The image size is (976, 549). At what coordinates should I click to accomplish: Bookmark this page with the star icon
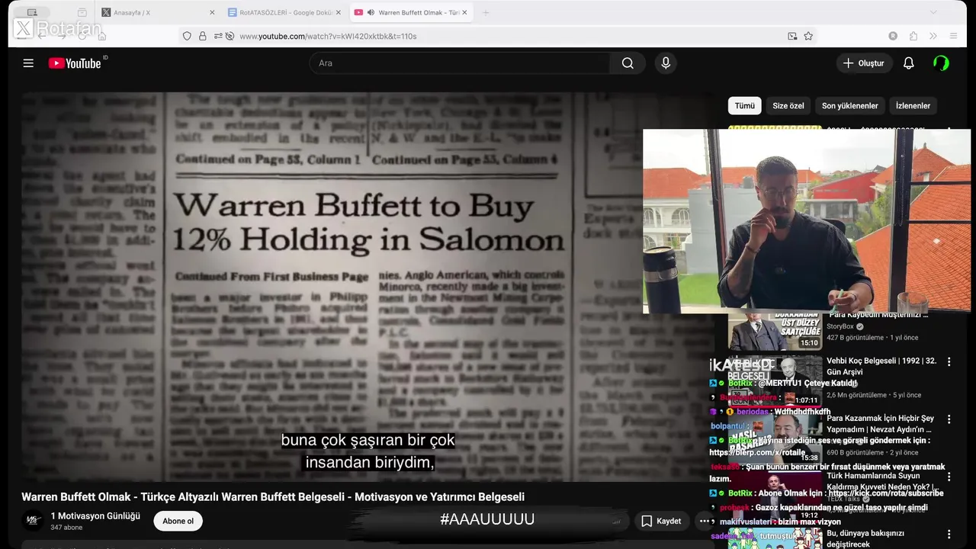pyautogui.click(x=808, y=36)
